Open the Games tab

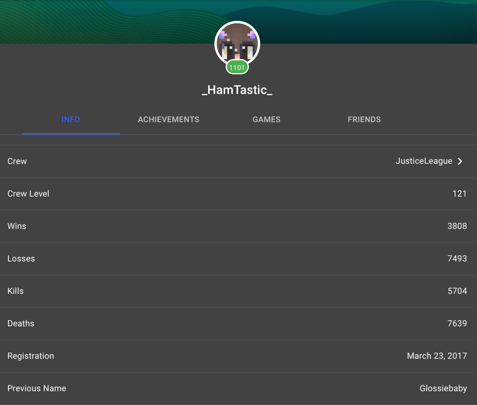click(266, 119)
